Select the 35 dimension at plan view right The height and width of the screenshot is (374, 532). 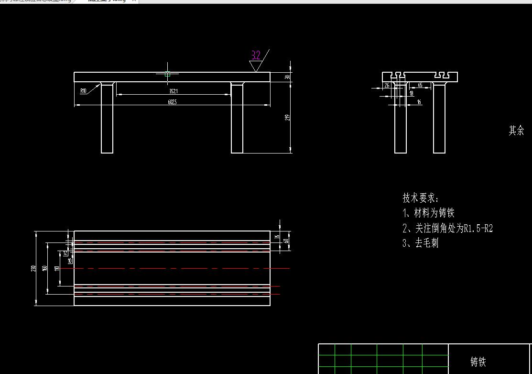tap(277, 237)
